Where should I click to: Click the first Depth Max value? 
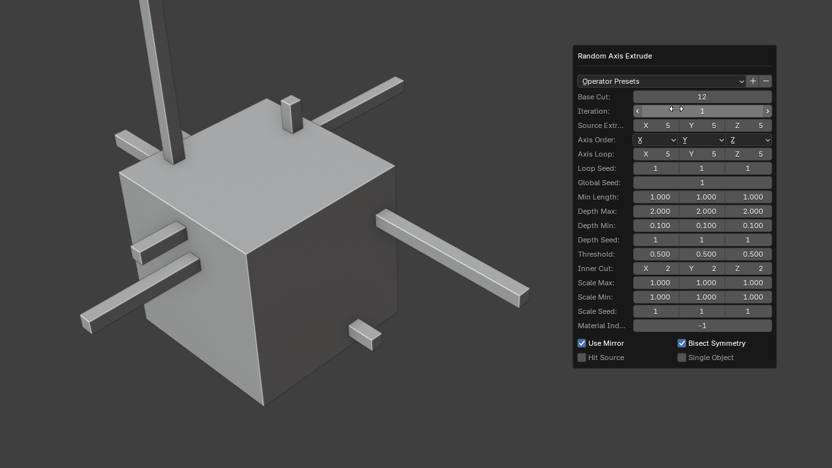[x=656, y=211]
